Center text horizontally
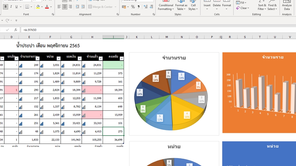The width and height of the screenshot is (296, 166). [x=65, y=7]
